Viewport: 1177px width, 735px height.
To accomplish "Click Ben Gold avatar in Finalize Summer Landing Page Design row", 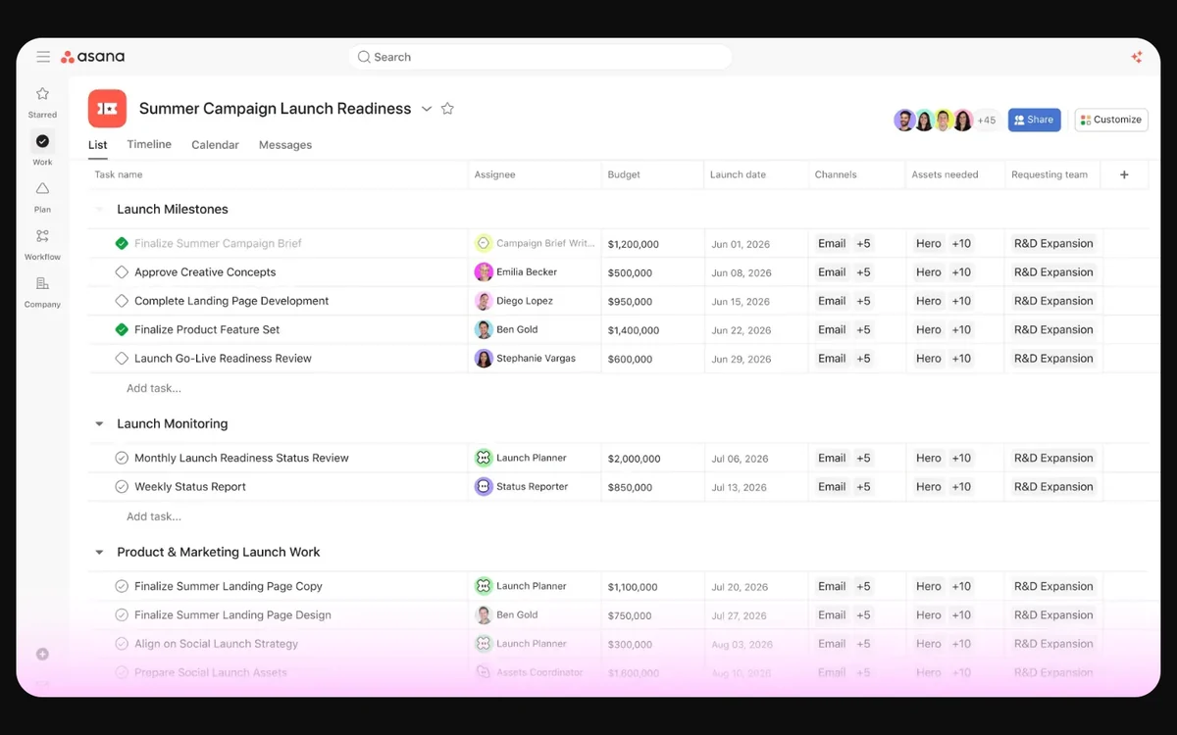I will (484, 614).
